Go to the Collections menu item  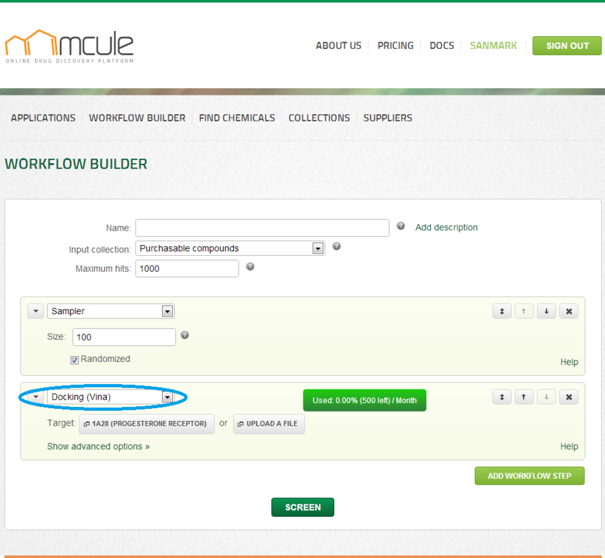pos(319,118)
